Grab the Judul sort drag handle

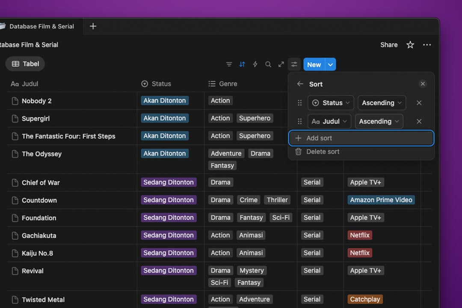pos(299,121)
